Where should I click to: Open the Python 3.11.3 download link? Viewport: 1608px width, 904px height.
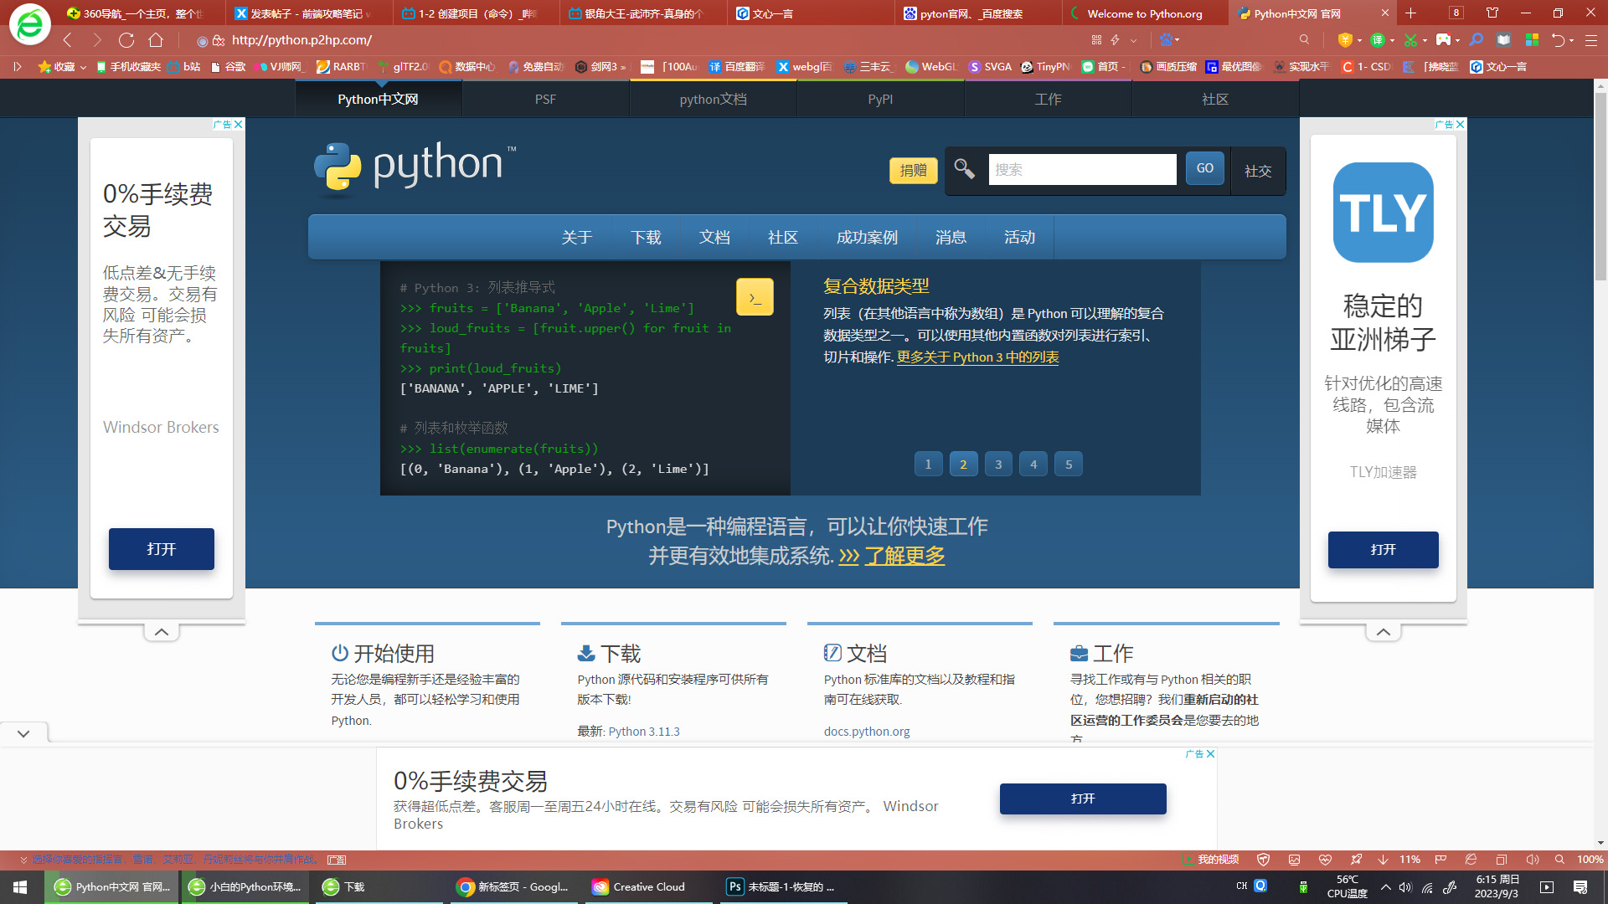point(644,732)
